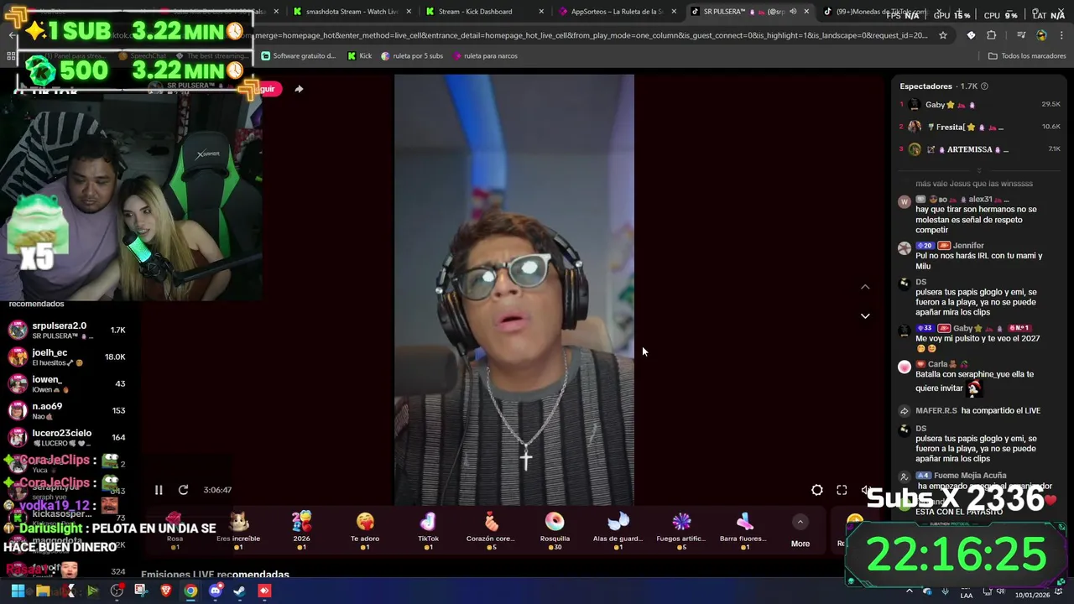The height and width of the screenshot is (604, 1074).
Task: Select viewer Fresita ranked second
Action: tap(980, 127)
